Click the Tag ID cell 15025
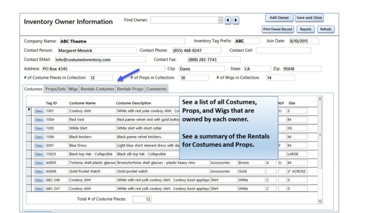378x213 pixels. (x=57, y=154)
